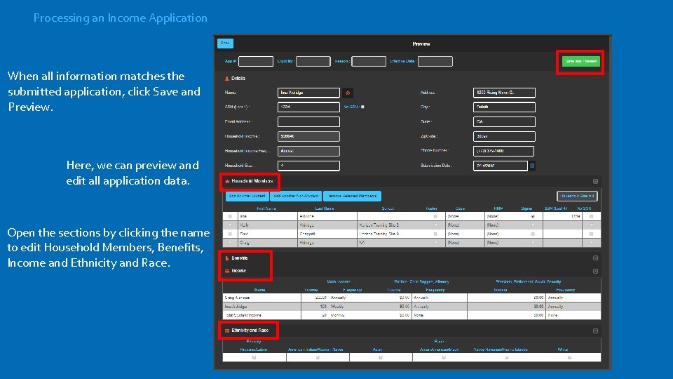Click the App # input field

coord(256,62)
